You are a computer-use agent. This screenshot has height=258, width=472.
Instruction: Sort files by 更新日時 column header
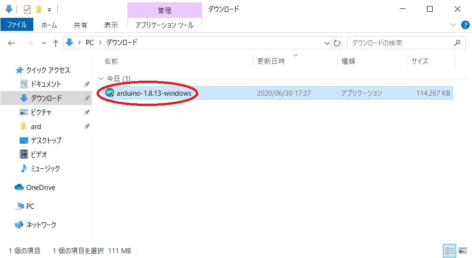(x=271, y=61)
